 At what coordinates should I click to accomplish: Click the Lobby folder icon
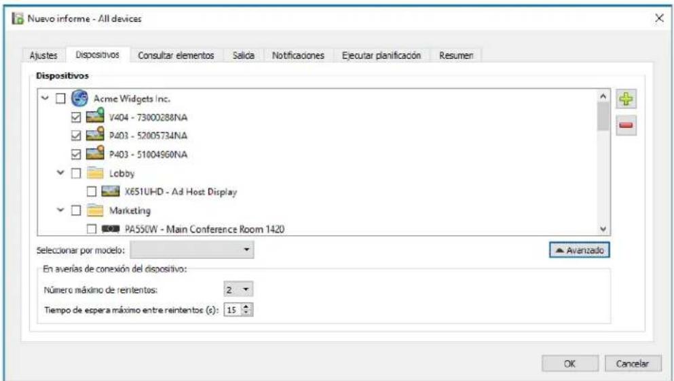[95, 173]
